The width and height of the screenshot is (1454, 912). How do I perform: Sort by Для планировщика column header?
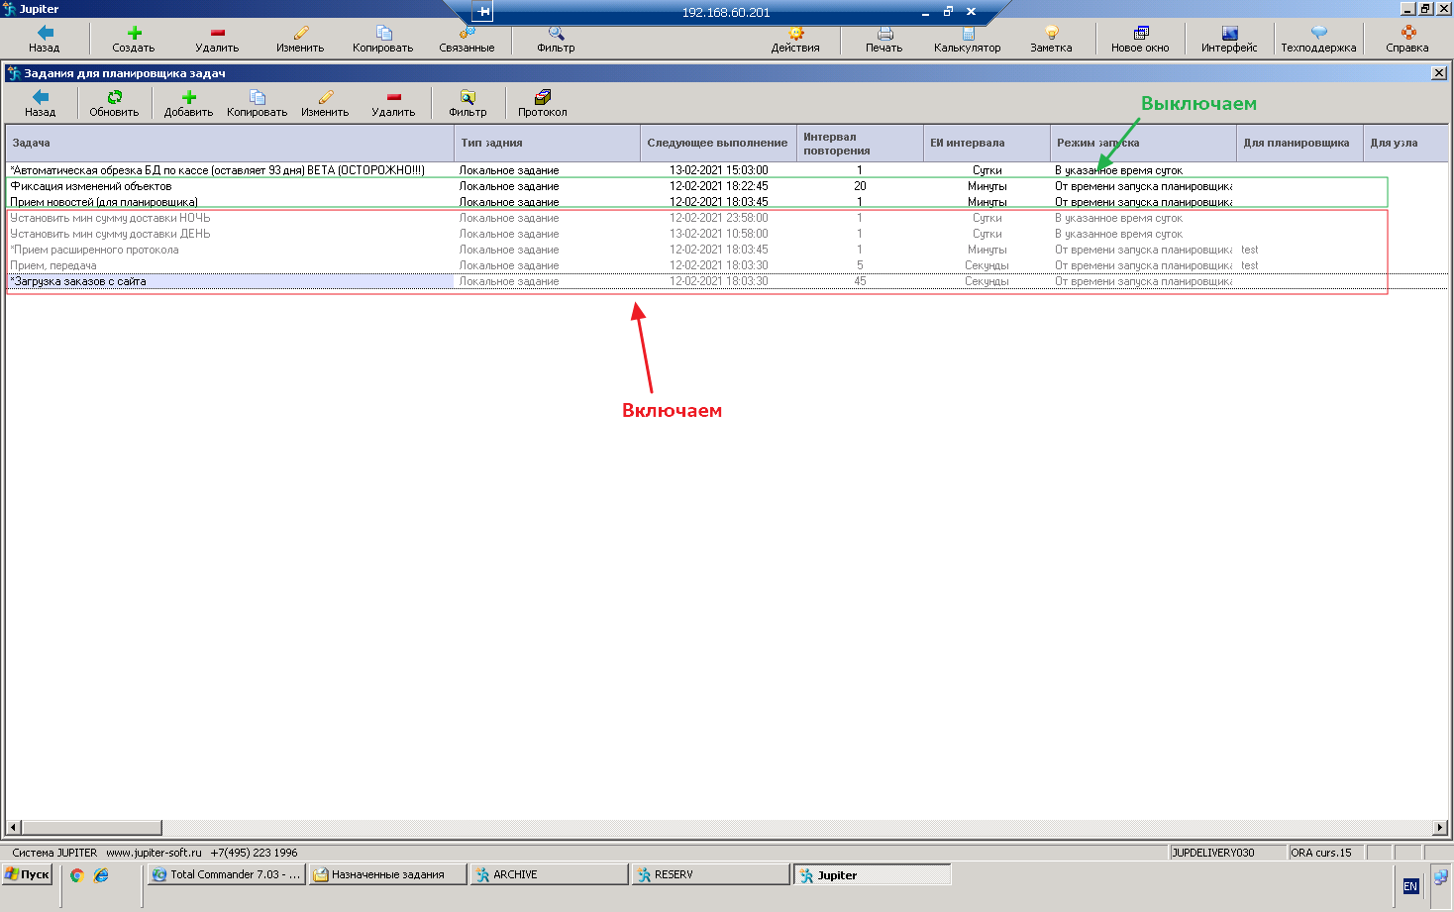tap(1299, 143)
